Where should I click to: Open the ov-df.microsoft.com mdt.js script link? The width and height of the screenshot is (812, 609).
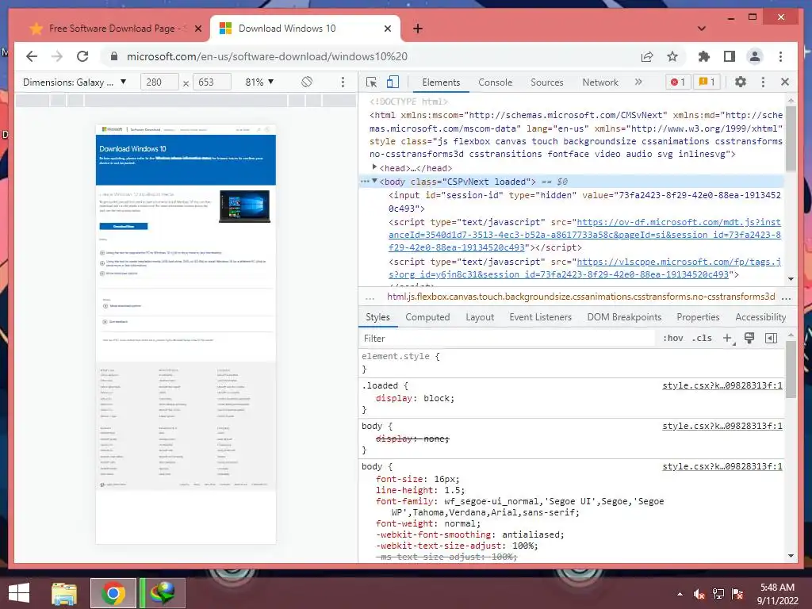(x=584, y=235)
